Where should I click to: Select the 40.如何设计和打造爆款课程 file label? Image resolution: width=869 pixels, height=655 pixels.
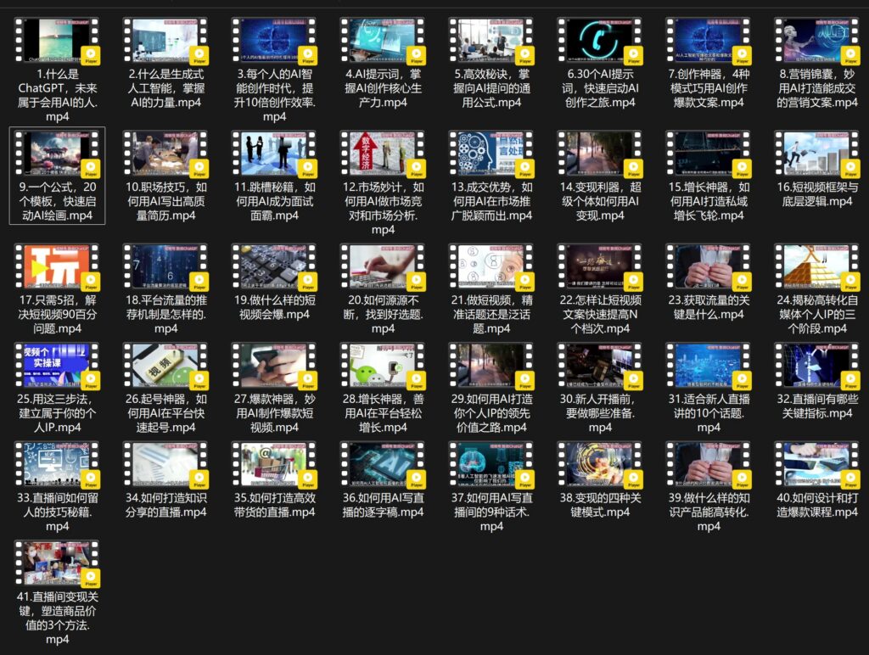817,505
